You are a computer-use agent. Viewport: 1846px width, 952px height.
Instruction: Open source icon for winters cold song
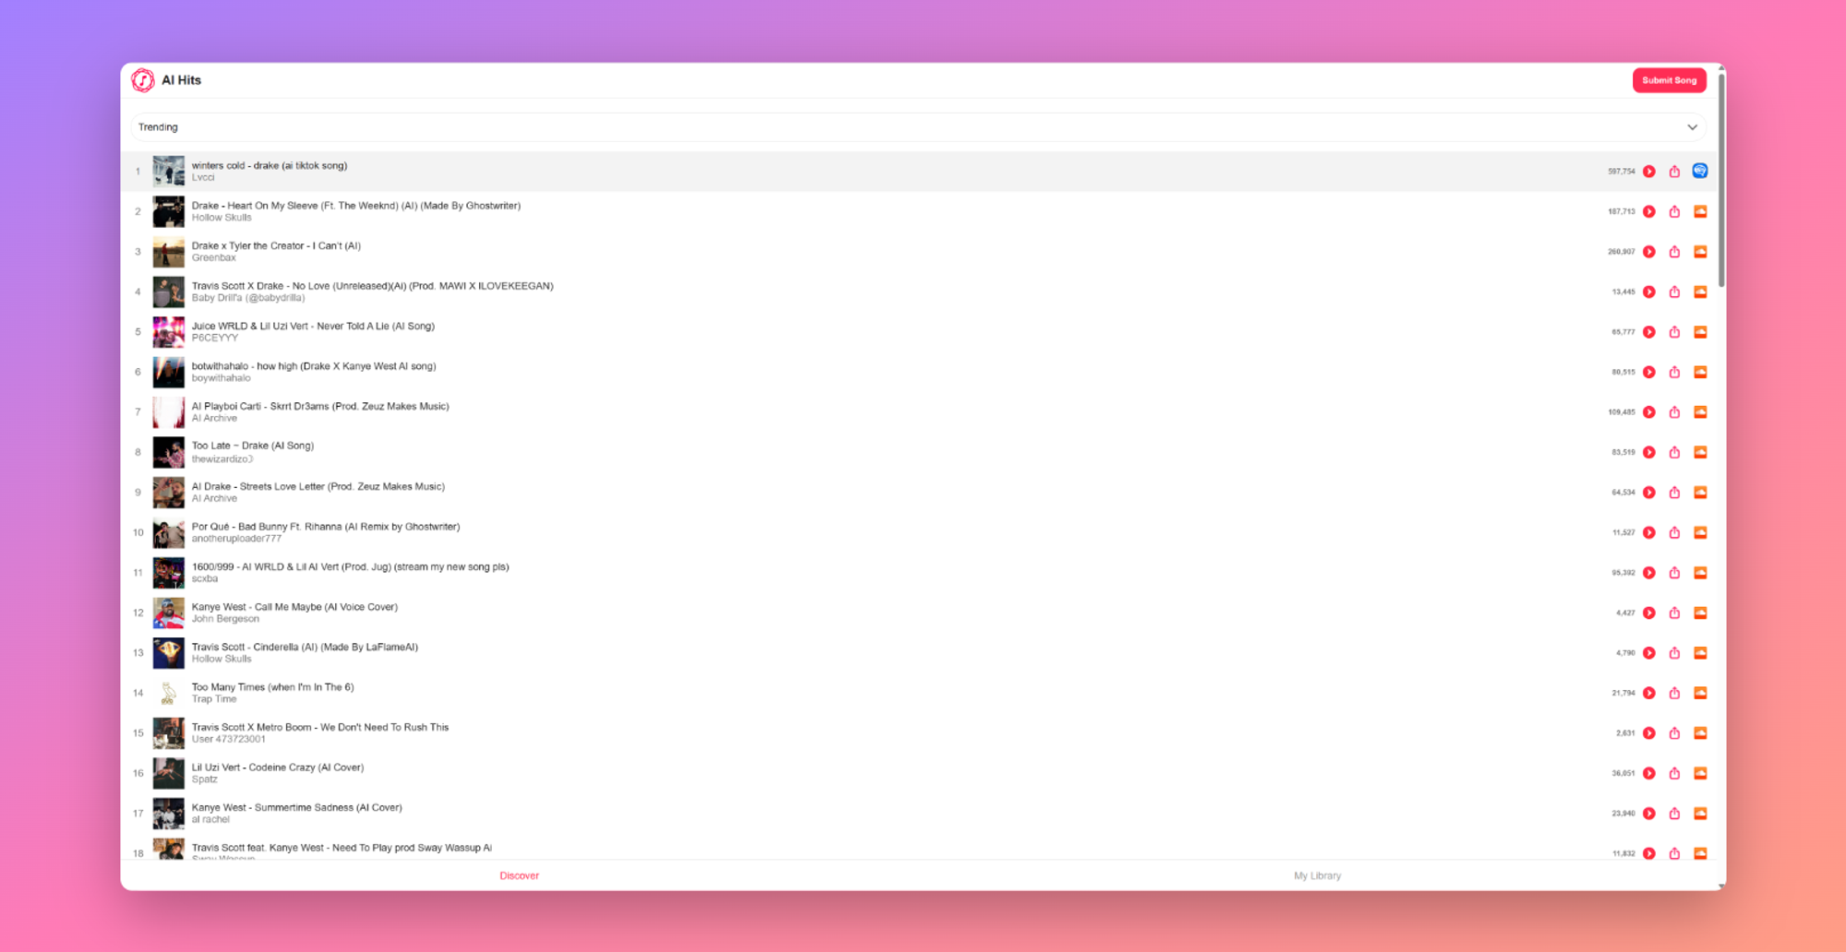click(1700, 171)
